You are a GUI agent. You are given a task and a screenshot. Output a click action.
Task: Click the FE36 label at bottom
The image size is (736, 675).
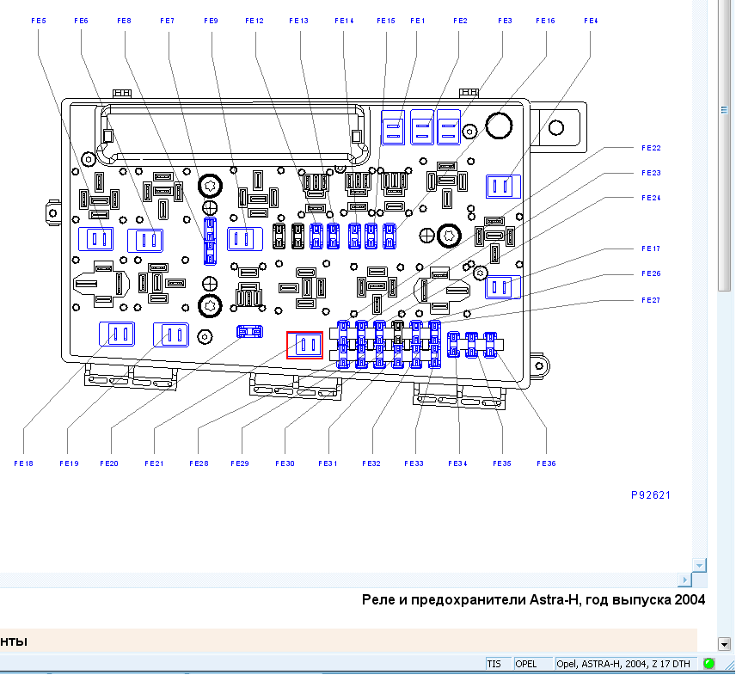tap(546, 463)
